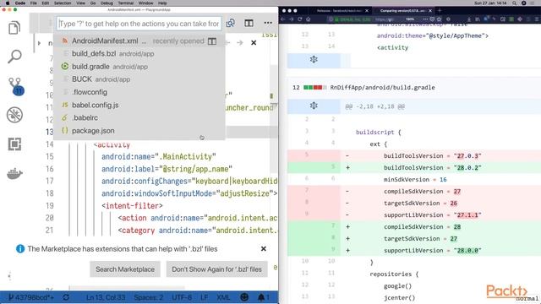
Task: Open Spotlight search in macOS menu bar
Action: pyautogui.click(x=515, y=3)
